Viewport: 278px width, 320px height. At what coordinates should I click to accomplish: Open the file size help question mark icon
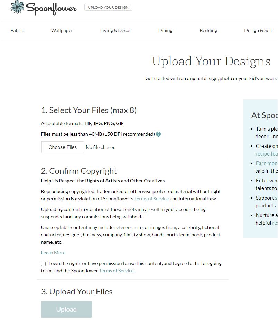[158, 134]
